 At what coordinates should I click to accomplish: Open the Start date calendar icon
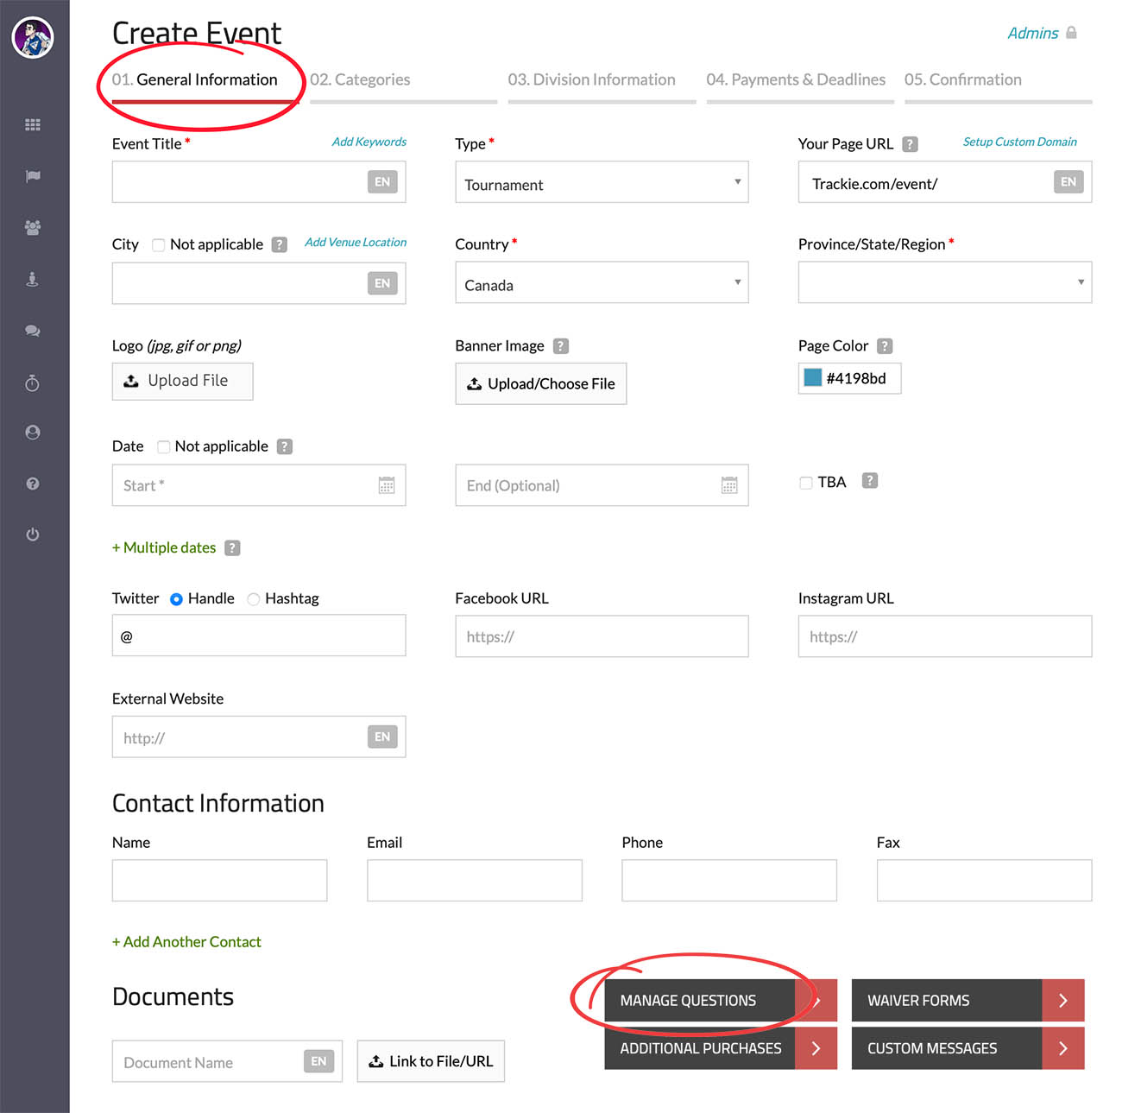click(x=386, y=485)
